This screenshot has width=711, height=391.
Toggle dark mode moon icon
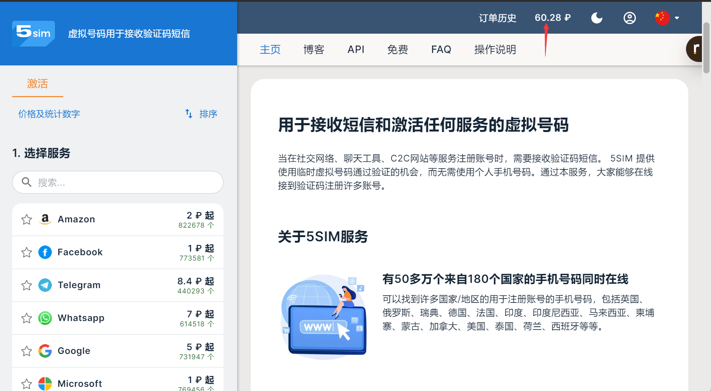tap(597, 18)
